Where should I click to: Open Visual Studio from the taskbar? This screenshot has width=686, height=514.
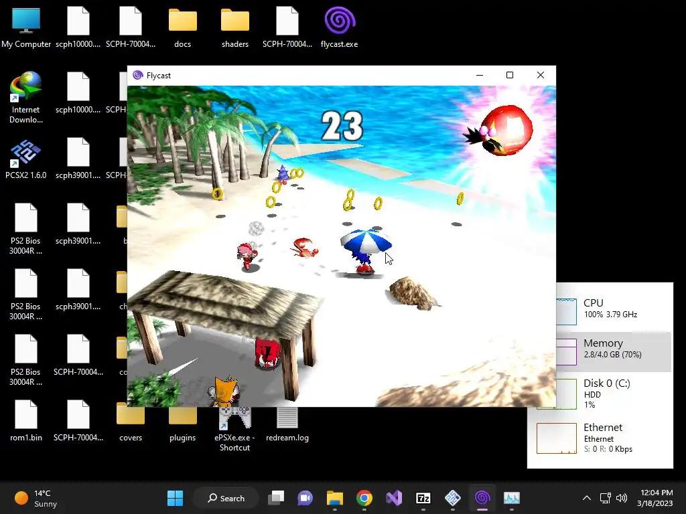point(394,498)
